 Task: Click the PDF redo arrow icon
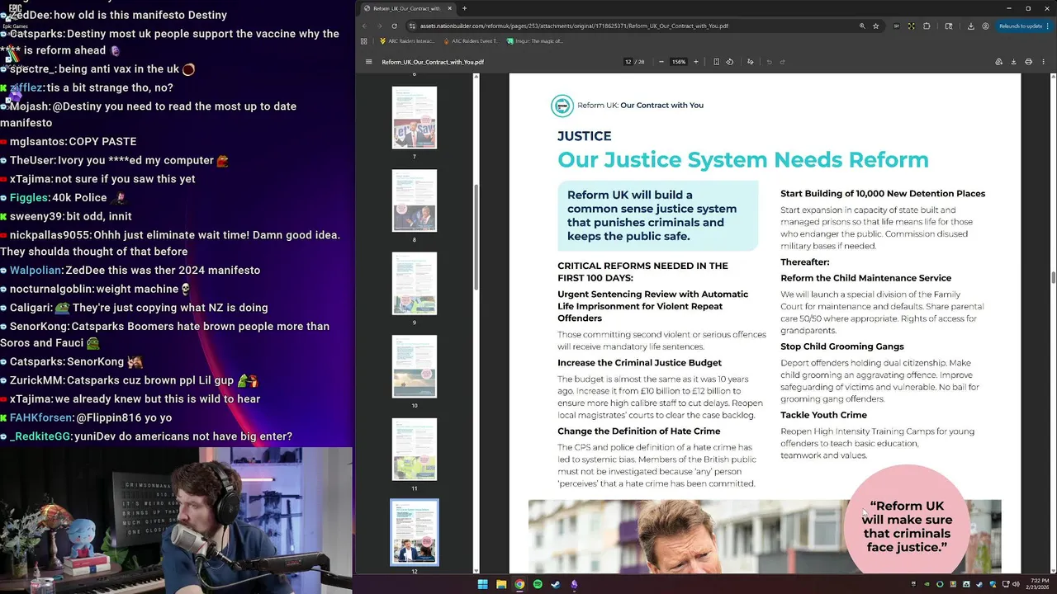pyautogui.click(x=783, y=62)
